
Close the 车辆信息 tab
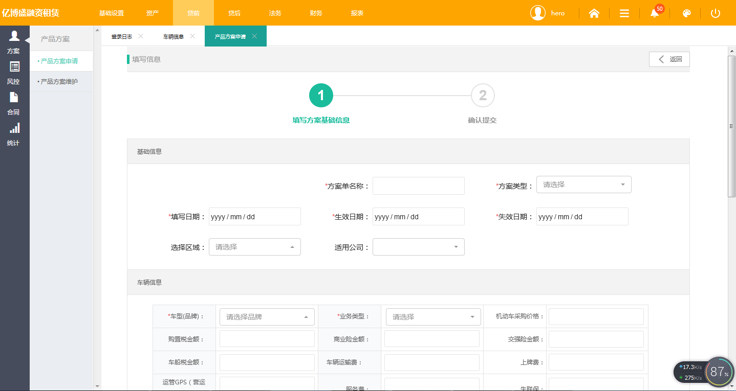[x=192, y=36]
